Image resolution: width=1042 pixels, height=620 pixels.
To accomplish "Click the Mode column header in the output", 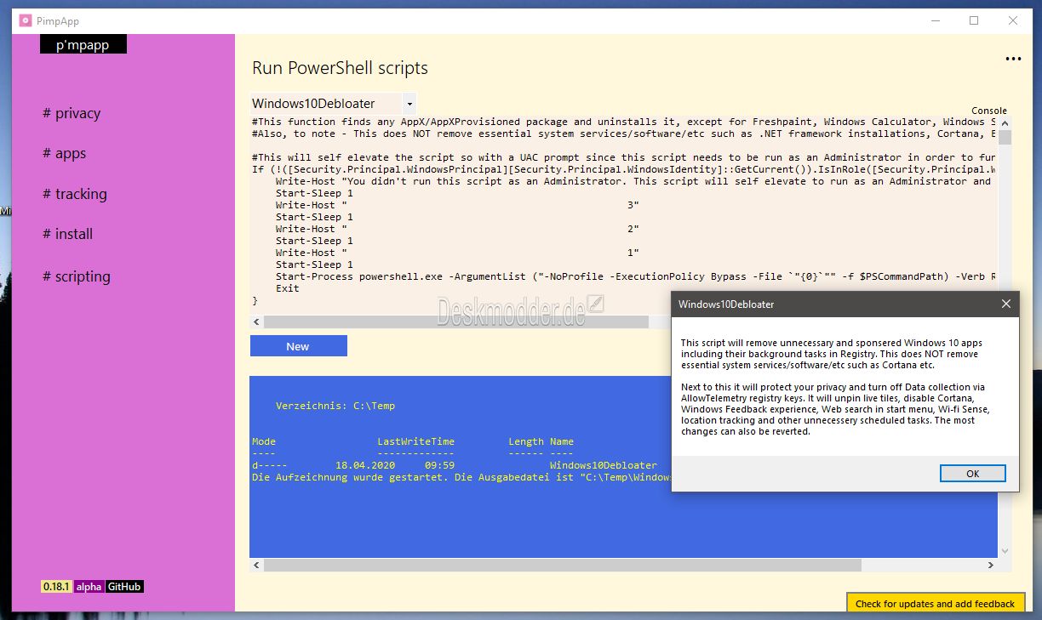I will click(x=264, y=441).
